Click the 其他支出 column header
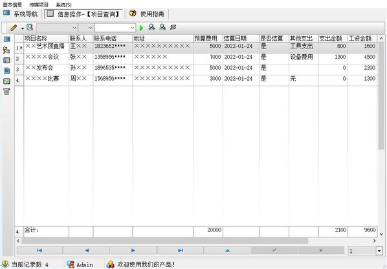The height and width of the screenshot is (269, 387). pyautogui.click(x=304, y=39)
